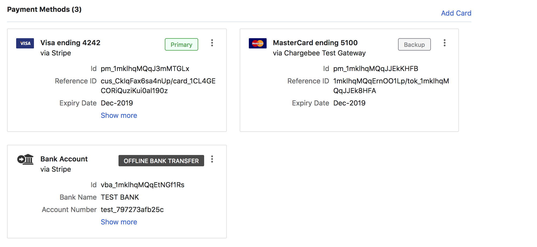
Task: Click the Payment Methods (3) heading
Action: [44, 9]
